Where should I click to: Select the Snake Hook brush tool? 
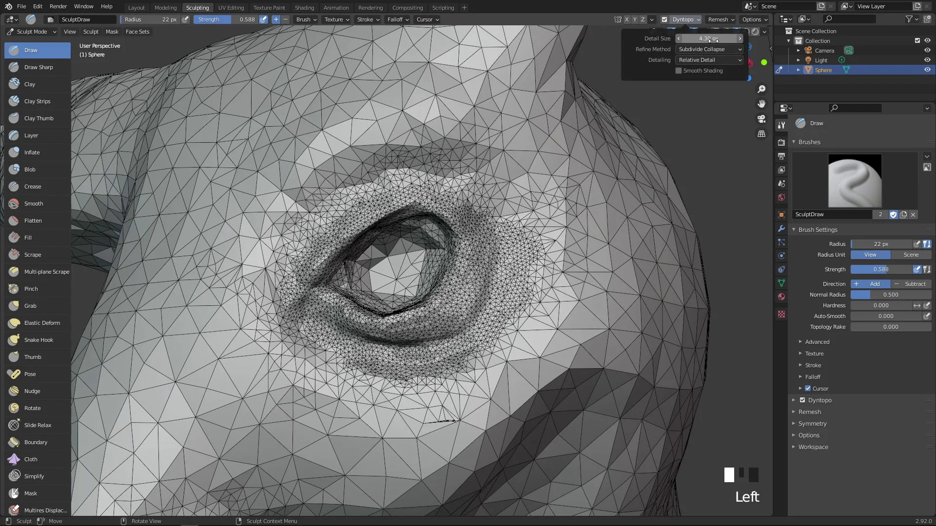[x=38, y=340]
